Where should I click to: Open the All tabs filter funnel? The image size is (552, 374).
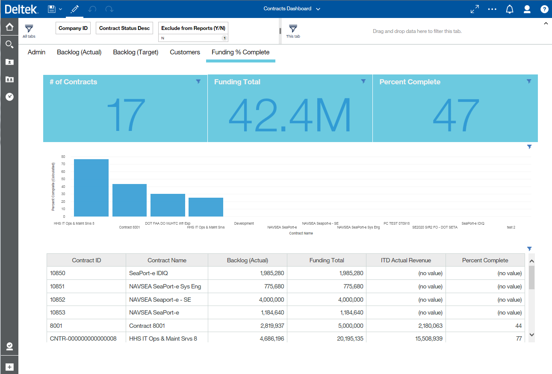click(x=29, y=29)
